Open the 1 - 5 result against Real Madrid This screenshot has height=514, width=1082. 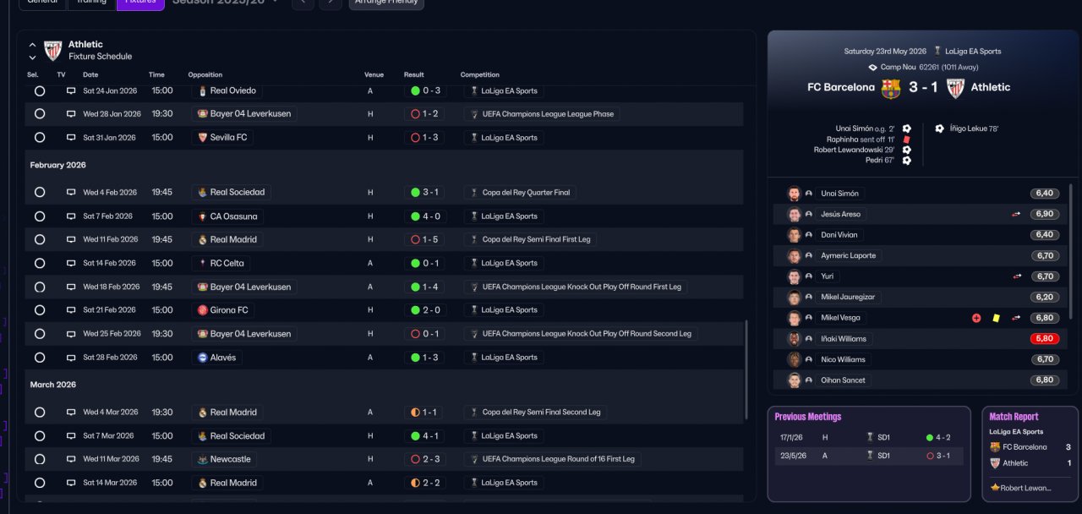pos(425,239)
